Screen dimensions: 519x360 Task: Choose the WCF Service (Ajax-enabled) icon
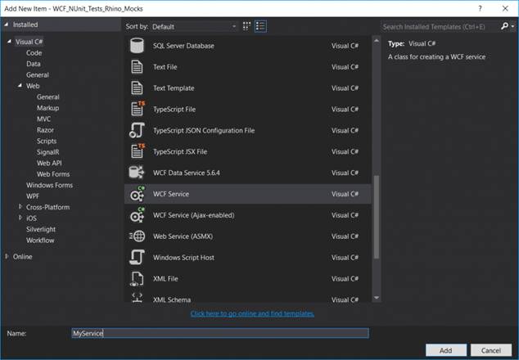click(137, 215)
